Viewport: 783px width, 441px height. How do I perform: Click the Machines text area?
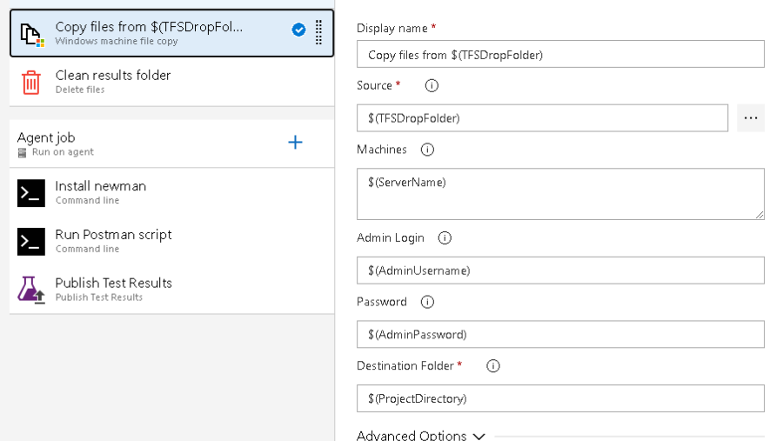pos(560,194)
